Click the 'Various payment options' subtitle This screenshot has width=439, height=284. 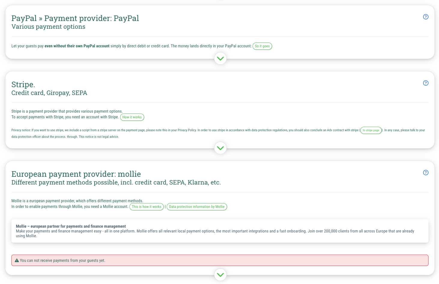(48, 27)
